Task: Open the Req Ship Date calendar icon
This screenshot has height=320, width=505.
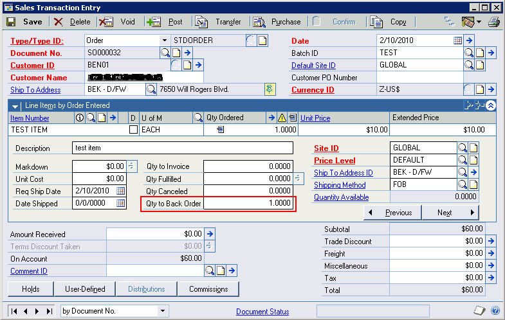Action: pos(120,191)
